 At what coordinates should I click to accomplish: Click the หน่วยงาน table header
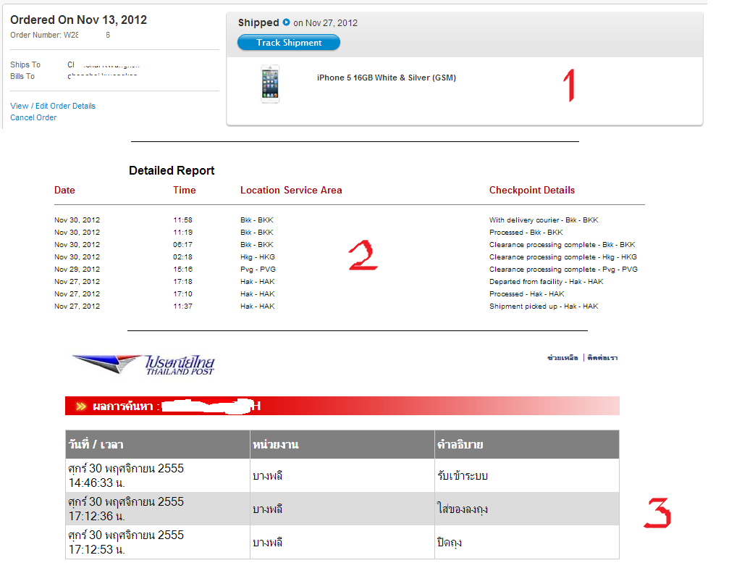(342, 444)
